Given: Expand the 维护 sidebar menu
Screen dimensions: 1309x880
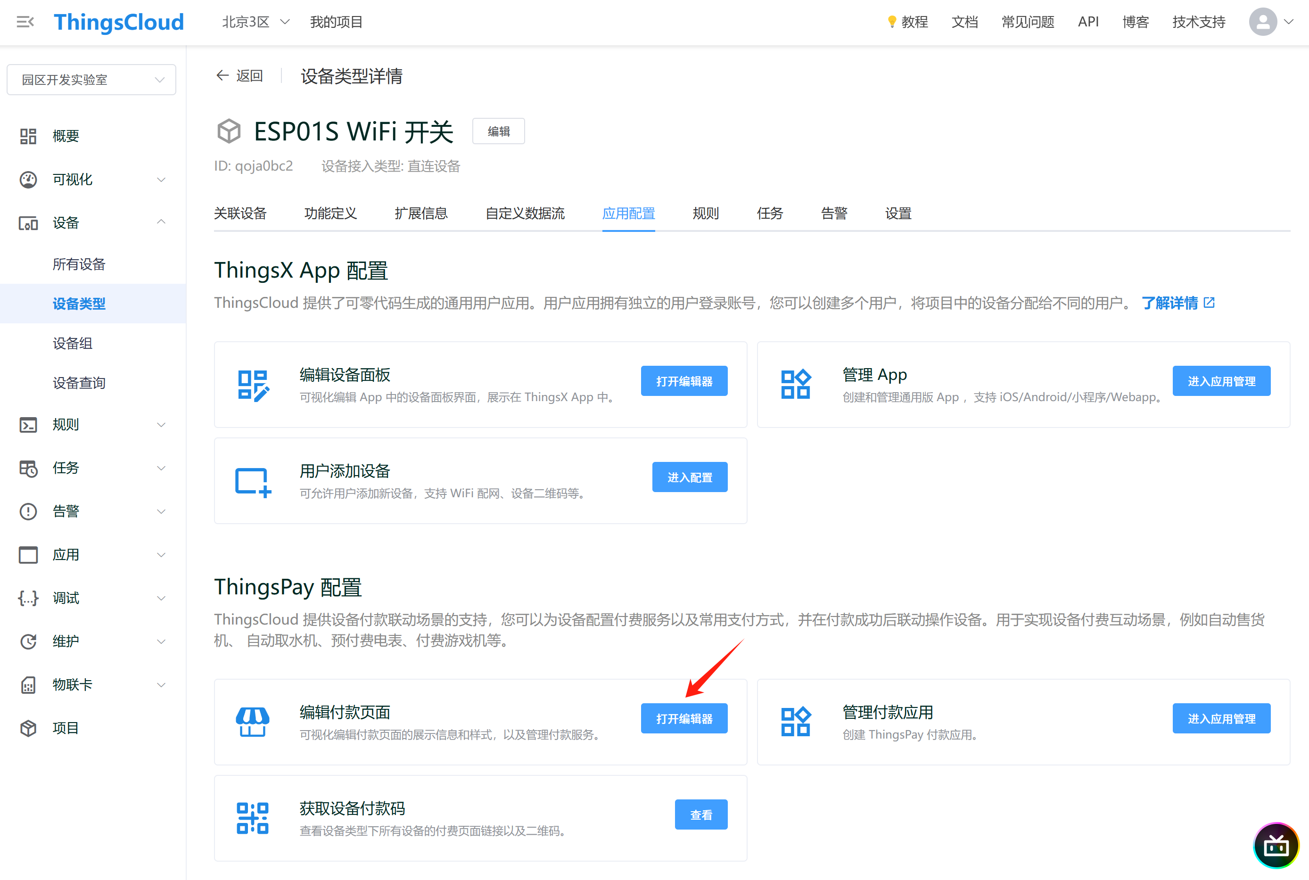Looking at the screenshot, I should click(161, 641).
